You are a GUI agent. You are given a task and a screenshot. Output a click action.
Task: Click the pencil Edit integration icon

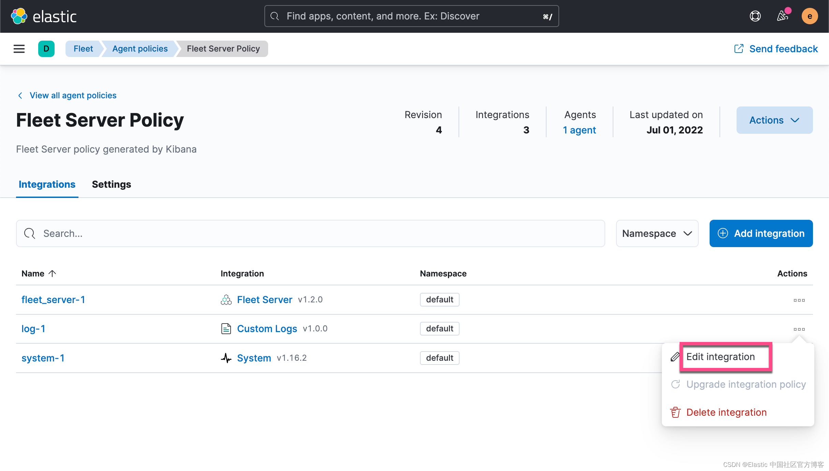pyautogui.click(x=675, y=356)
